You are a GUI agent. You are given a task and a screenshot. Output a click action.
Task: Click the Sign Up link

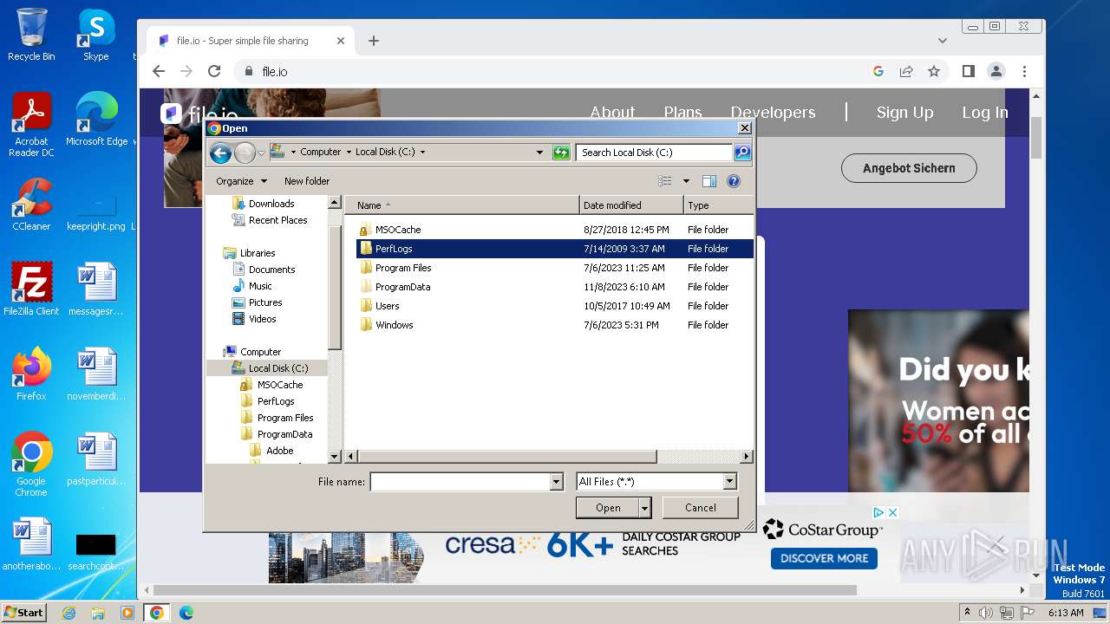point(904,113)
